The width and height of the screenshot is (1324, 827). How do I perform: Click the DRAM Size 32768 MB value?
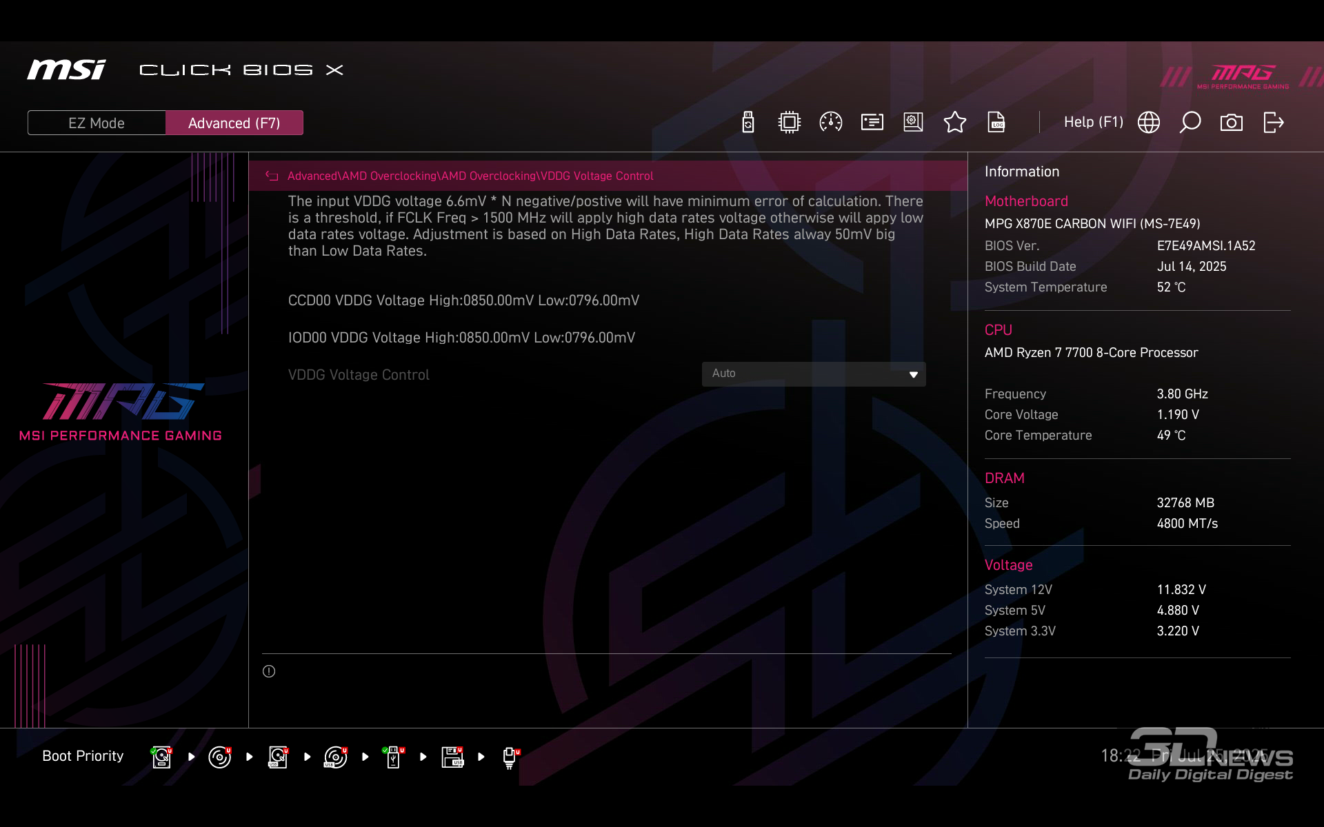[1185, 503]
